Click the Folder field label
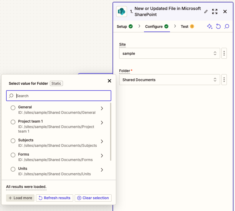 tap(125, 71)
